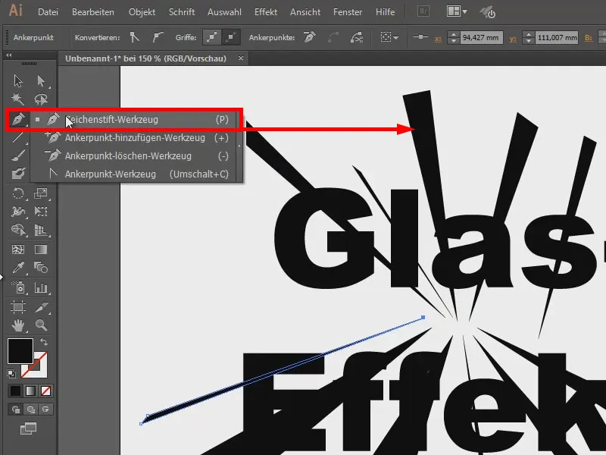Select the Lasso tool
606x455 pixels.
point(41,99)
